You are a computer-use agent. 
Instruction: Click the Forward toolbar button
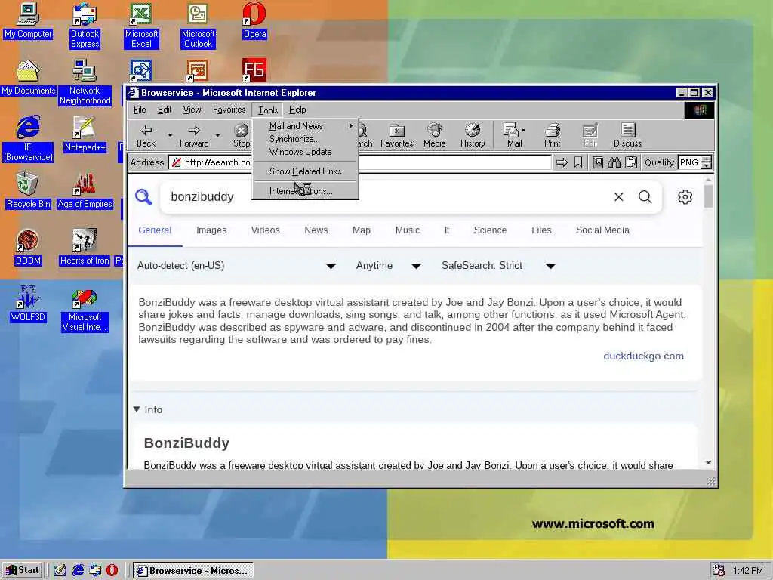click(x=194, y=136)
